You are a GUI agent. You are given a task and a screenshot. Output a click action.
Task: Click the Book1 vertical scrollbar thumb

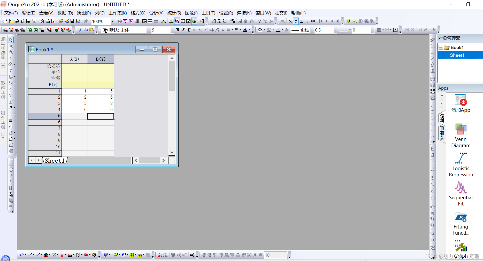pos(172,76)
